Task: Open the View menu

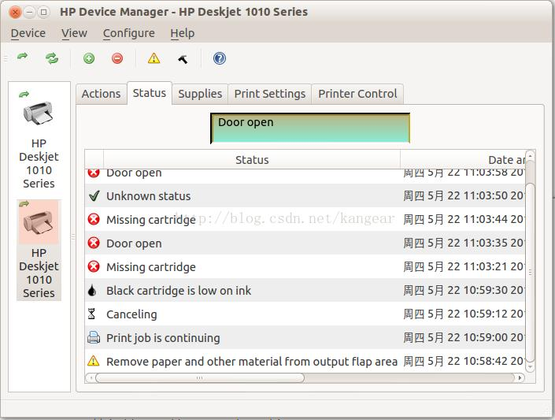Action: coord(74,33)
